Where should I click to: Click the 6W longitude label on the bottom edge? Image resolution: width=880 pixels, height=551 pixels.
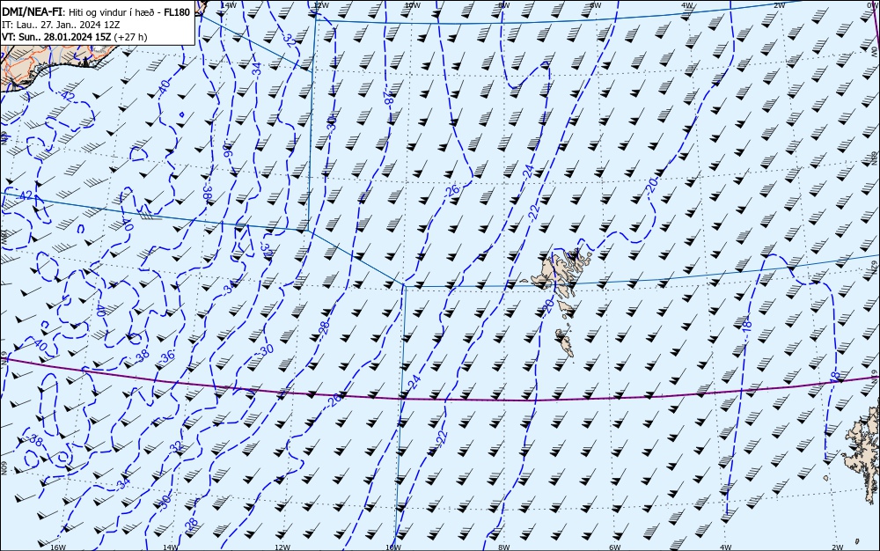614,547
